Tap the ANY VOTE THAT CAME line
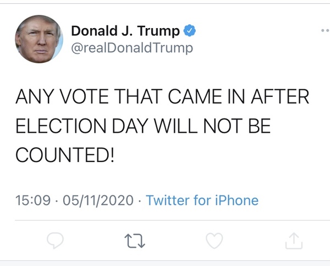Screen dimensions: 330x266 pyautogui.click(x=162, y=99)
